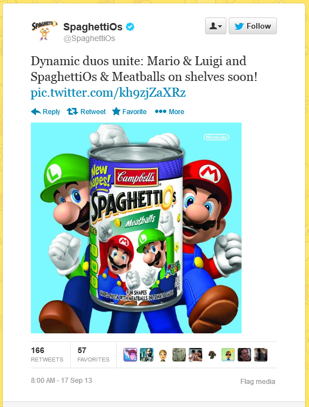This screenshot has width=309, height=407.
Task: Click the blue verified badge
Action: (x=130, y=27)
